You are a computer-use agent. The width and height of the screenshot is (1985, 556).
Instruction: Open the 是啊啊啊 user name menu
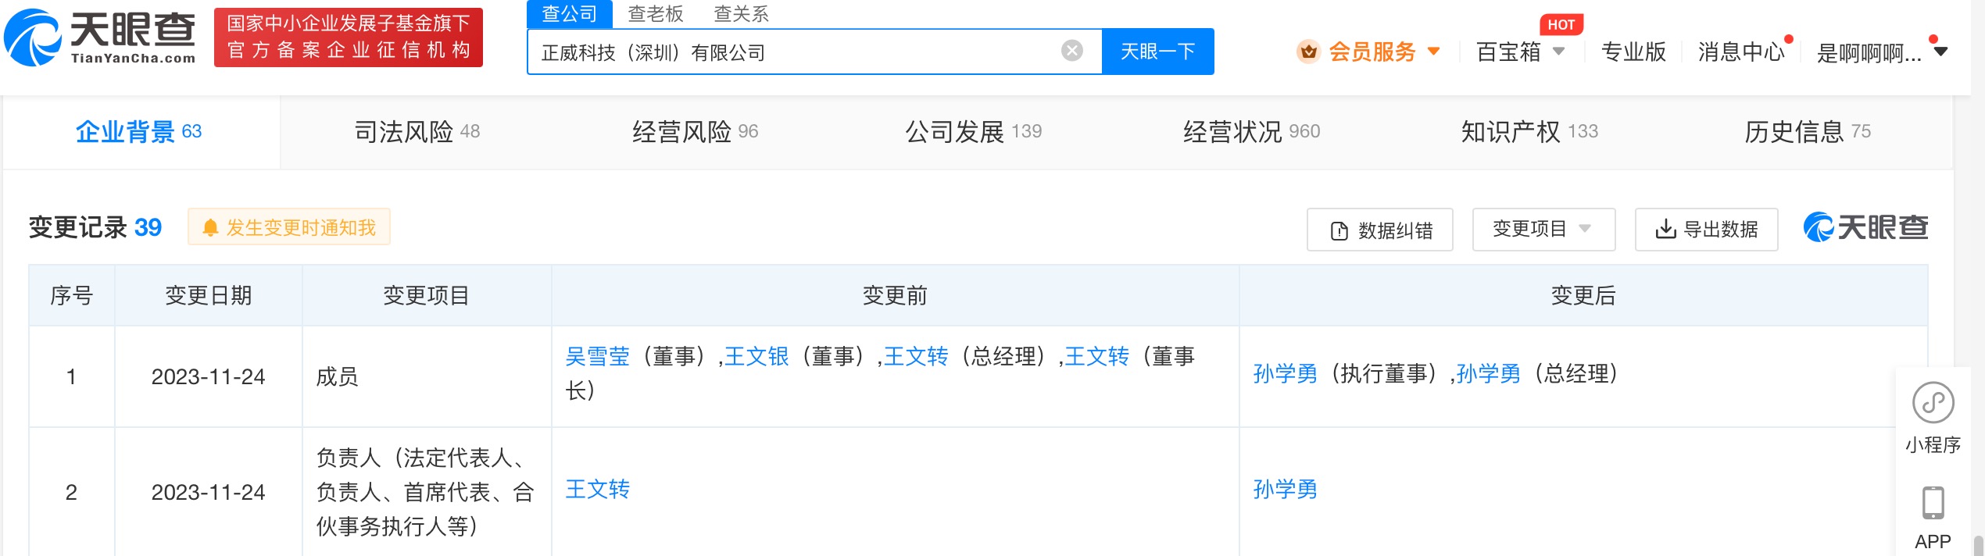1869,53
